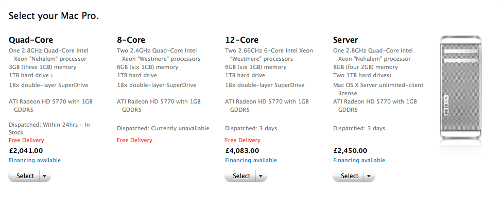This screenshot has height=207, width=502.
Task: Click the £4,083.00 price
Action: [x=242, y=150]
